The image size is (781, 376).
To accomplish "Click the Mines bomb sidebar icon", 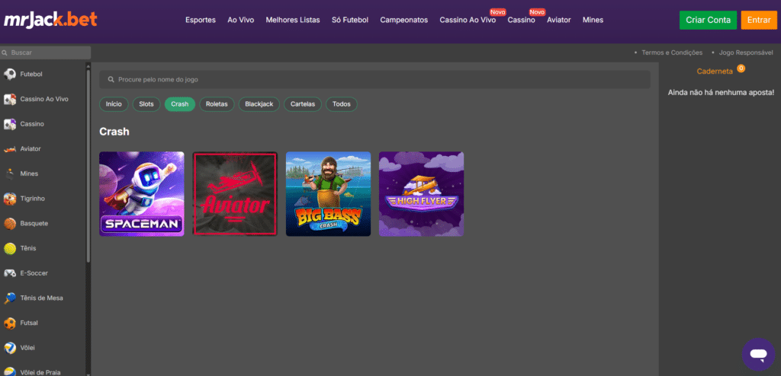I will coord(9,174).
